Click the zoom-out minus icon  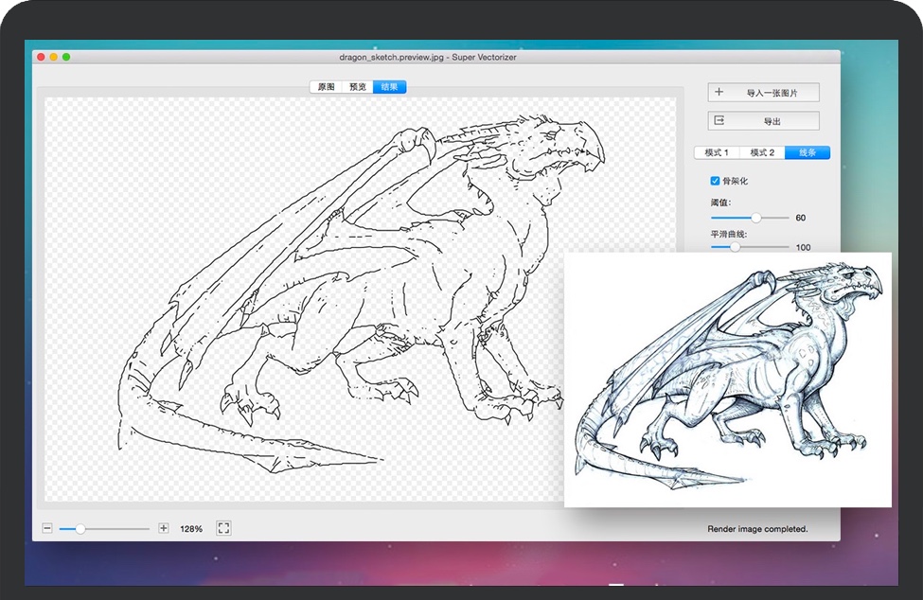(x=48, y=528)
